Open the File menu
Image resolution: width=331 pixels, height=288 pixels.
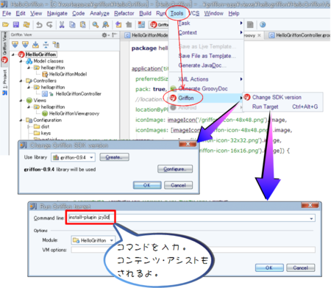(7, 13)
